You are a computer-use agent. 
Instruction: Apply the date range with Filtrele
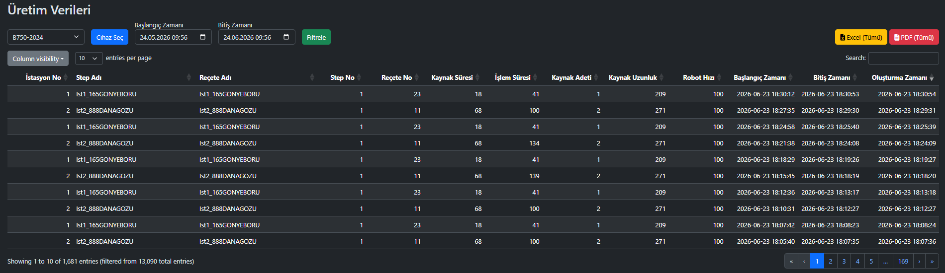pos(316,37)
